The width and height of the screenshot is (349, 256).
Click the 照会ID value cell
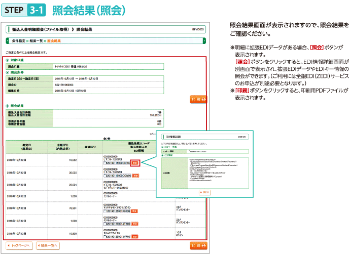(108, 85)
